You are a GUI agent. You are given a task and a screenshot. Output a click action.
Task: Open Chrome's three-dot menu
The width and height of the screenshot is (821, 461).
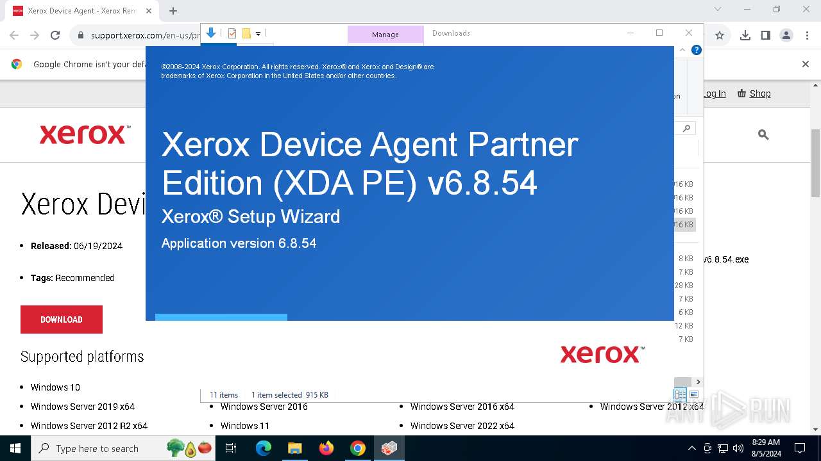pyautogui.click(x=806, y=36)
